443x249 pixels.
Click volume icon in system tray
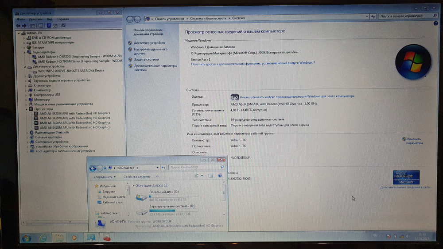(x=408, y=236)
